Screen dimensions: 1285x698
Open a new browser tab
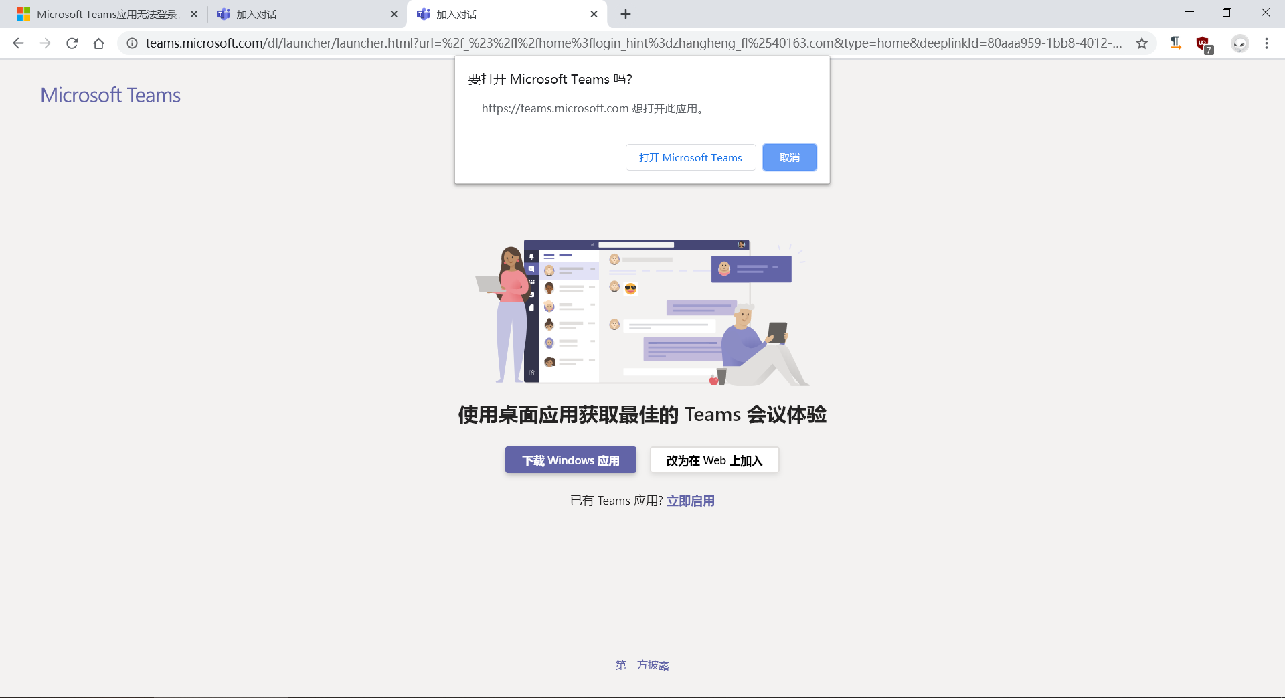[x=626, y=14]
